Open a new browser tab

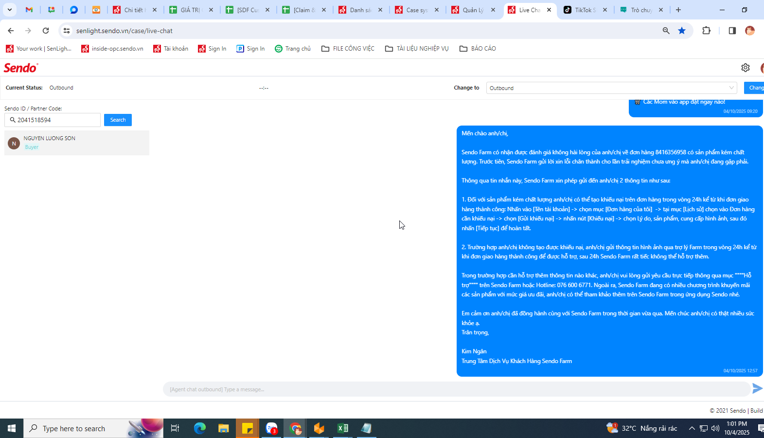678,10
